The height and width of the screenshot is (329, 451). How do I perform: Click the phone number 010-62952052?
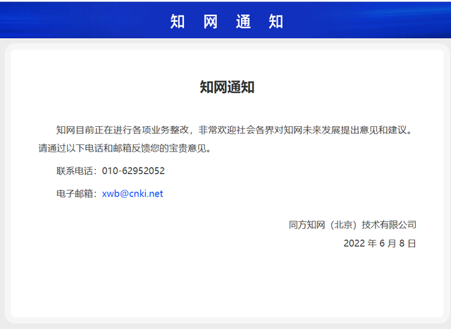(x=133, y=171)
